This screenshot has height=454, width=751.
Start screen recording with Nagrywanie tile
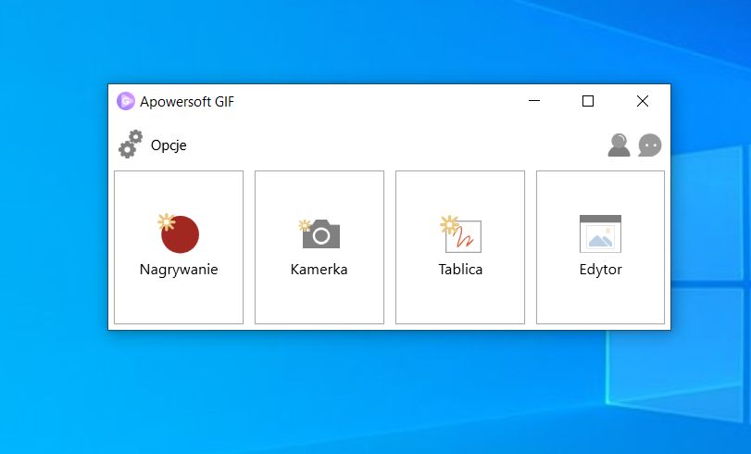pyautogui.click(x=179, y=247)
